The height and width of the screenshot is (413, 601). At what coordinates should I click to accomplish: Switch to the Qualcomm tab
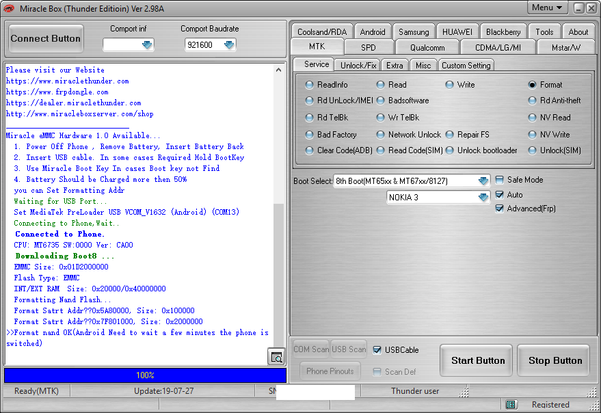427,48
